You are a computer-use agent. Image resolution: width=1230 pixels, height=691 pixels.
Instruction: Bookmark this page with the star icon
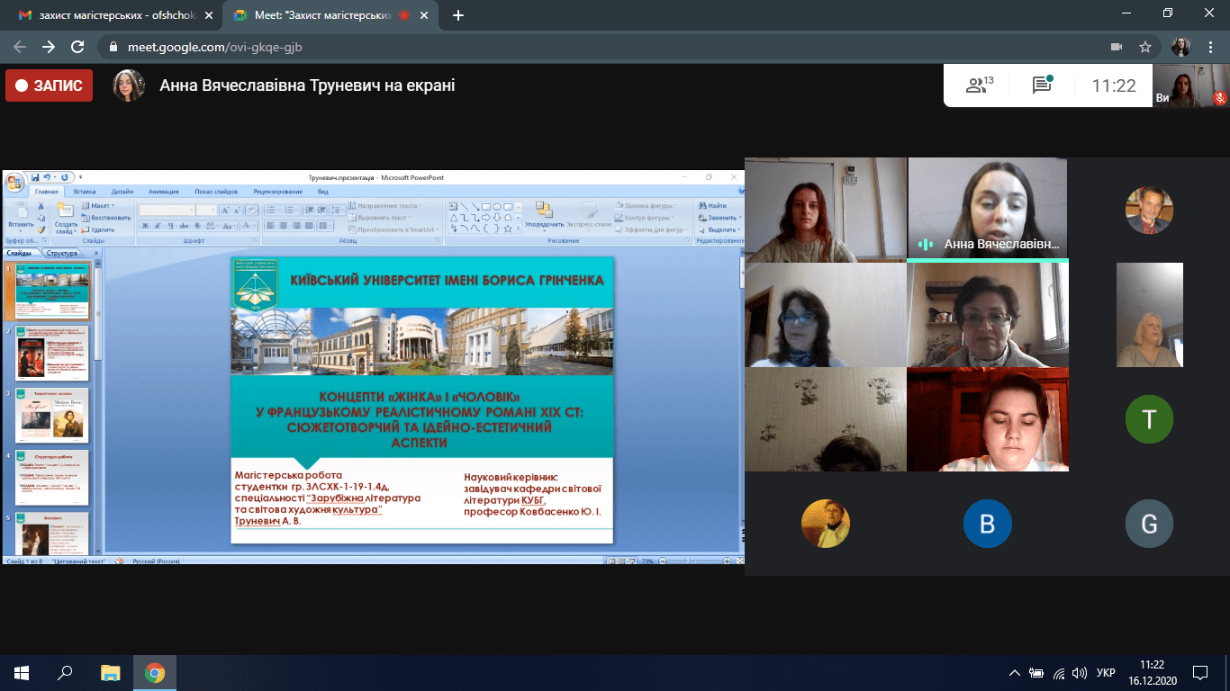[1145, 47]
